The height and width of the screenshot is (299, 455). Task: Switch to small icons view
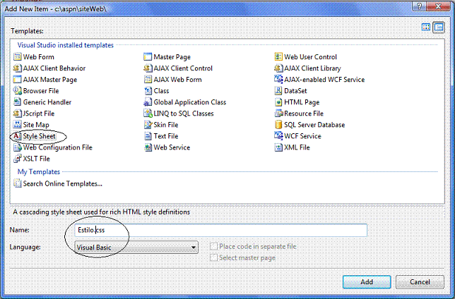pyautogui.click(x=439, y=28)
